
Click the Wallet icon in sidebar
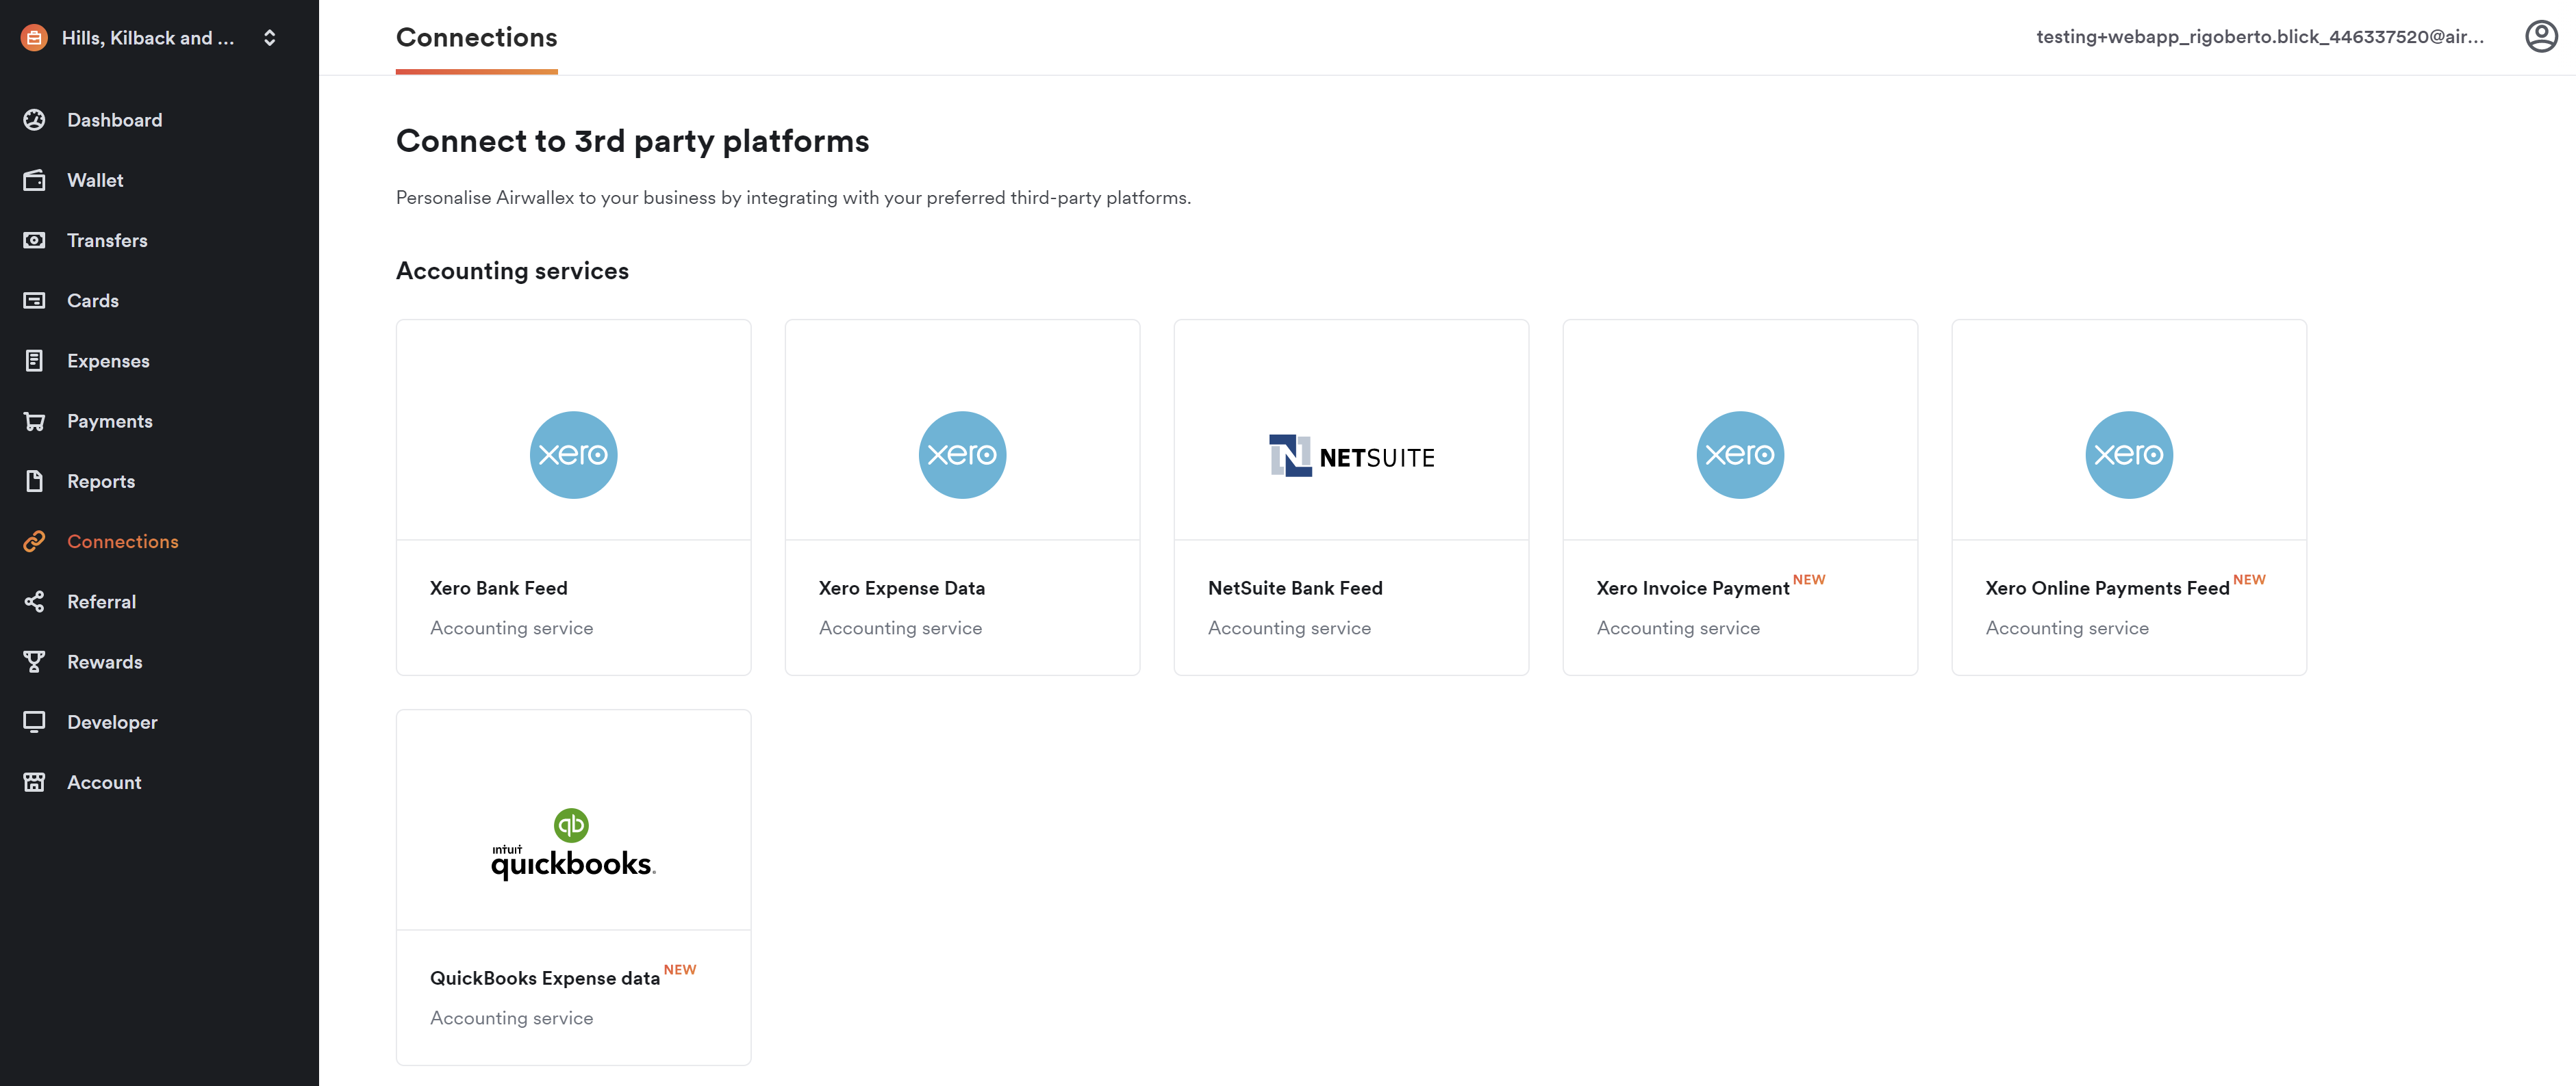point(34,180)
